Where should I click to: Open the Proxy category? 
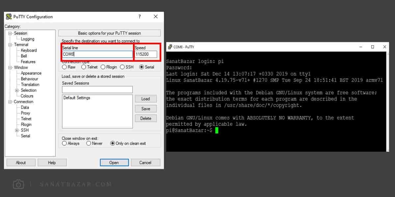tap(25, 113)
